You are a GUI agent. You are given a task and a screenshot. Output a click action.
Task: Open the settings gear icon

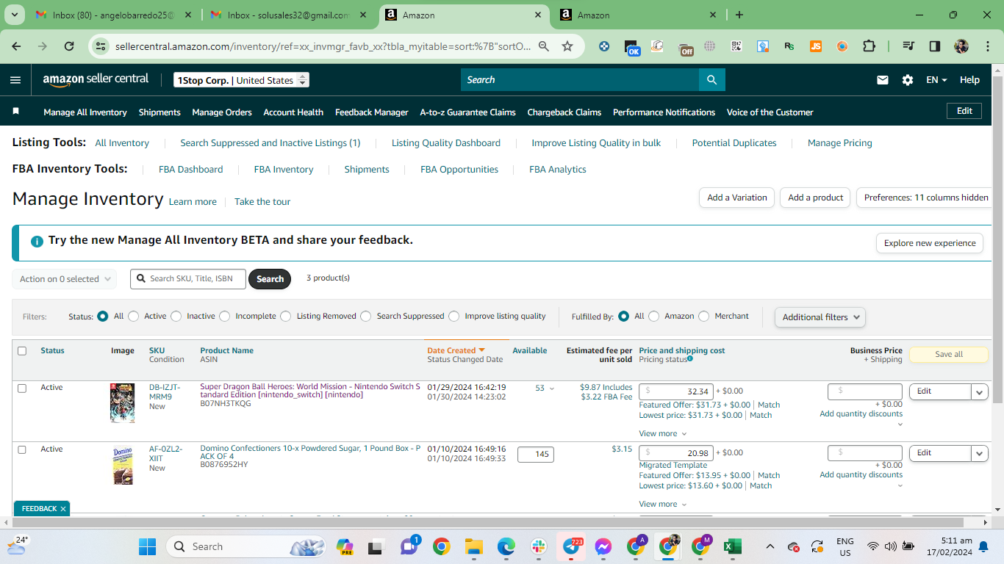(908, 80)
